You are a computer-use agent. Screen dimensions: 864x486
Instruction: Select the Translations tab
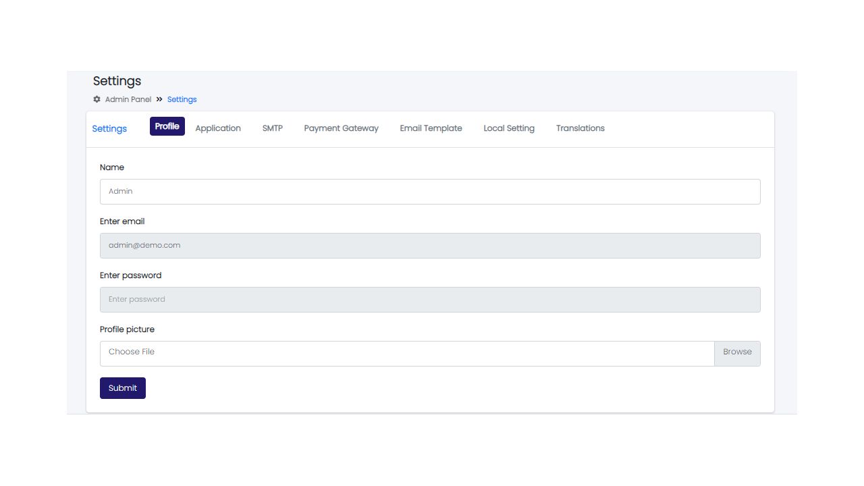click(580, 128)
